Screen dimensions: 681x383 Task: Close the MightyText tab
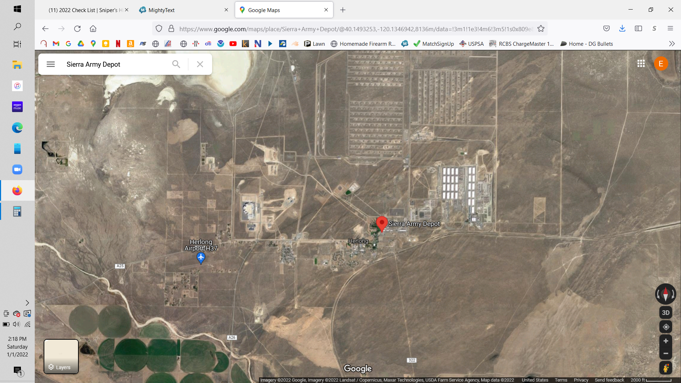click(x=226, y=10)
